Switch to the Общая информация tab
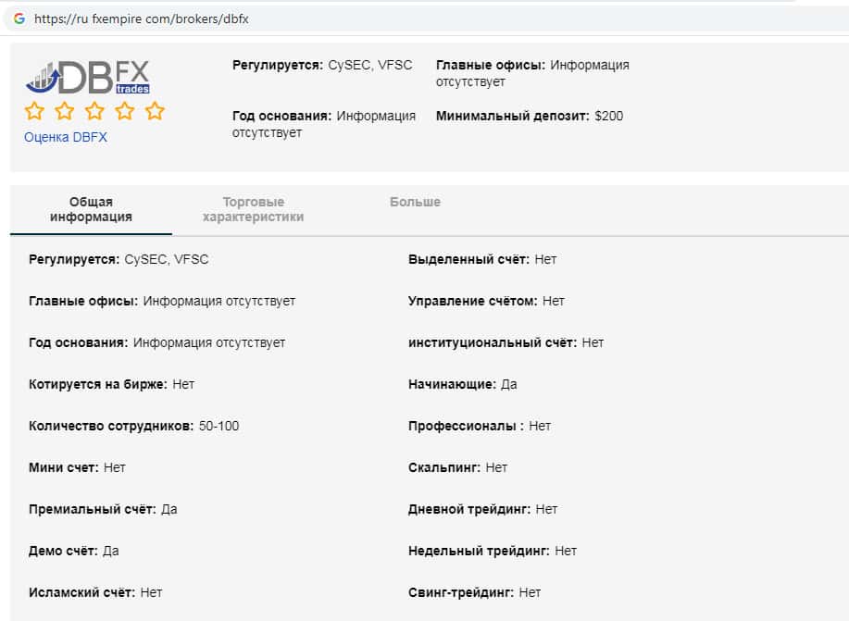Image resolution: width=849 pixels, height=621 pixels. click(91, 209)
